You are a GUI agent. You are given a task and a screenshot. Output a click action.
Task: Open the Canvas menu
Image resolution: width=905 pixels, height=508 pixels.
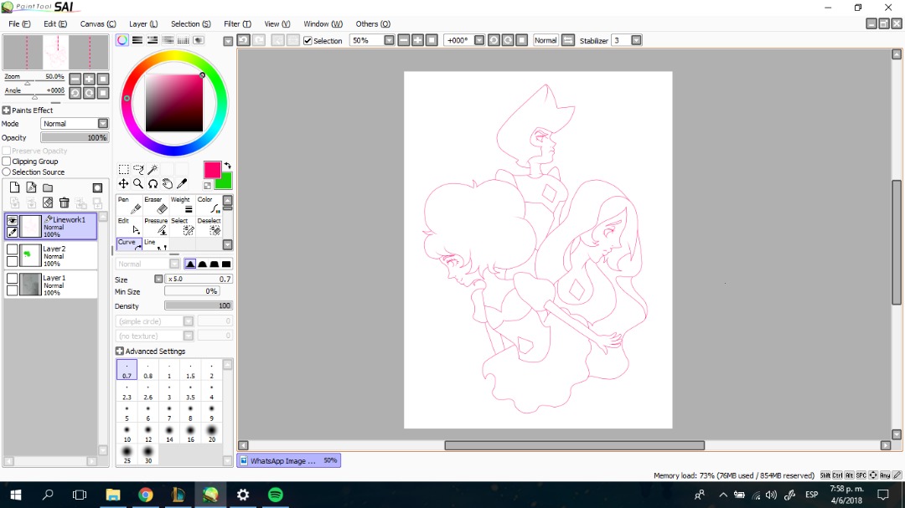click(98, 23)
